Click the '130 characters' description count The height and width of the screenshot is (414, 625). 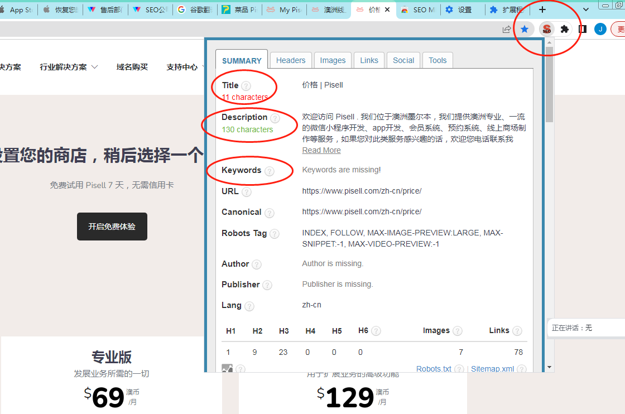[247, 129]
